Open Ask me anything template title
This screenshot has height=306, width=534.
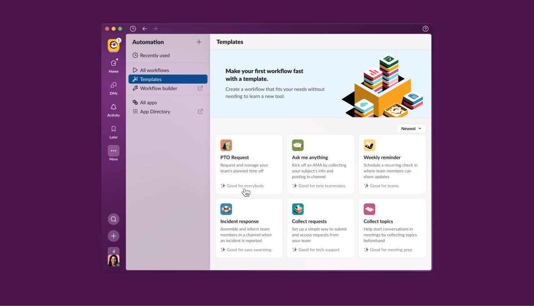tap(310, 158)
